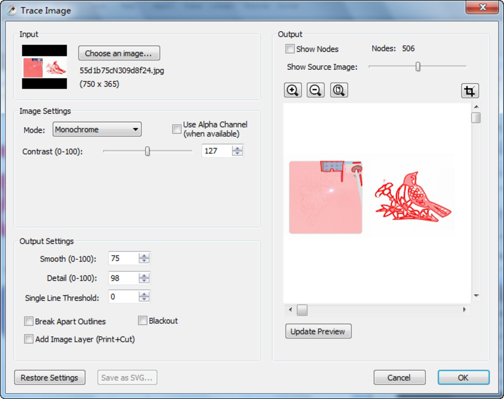This screenshot has height=399, width=504.
Task: Click Restore Settings
Action: click(49, 378)
